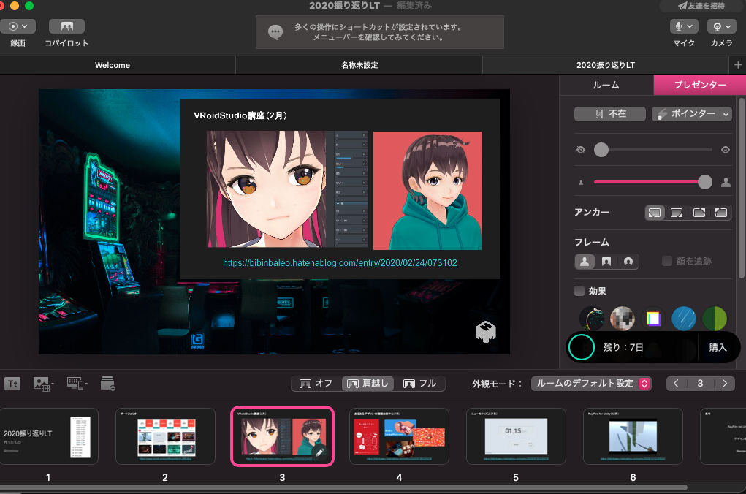
Task: Go to the next slide arrow
Action: 724,384
